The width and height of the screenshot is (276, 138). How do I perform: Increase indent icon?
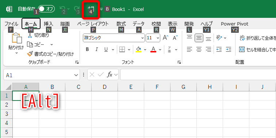point(229,50)
